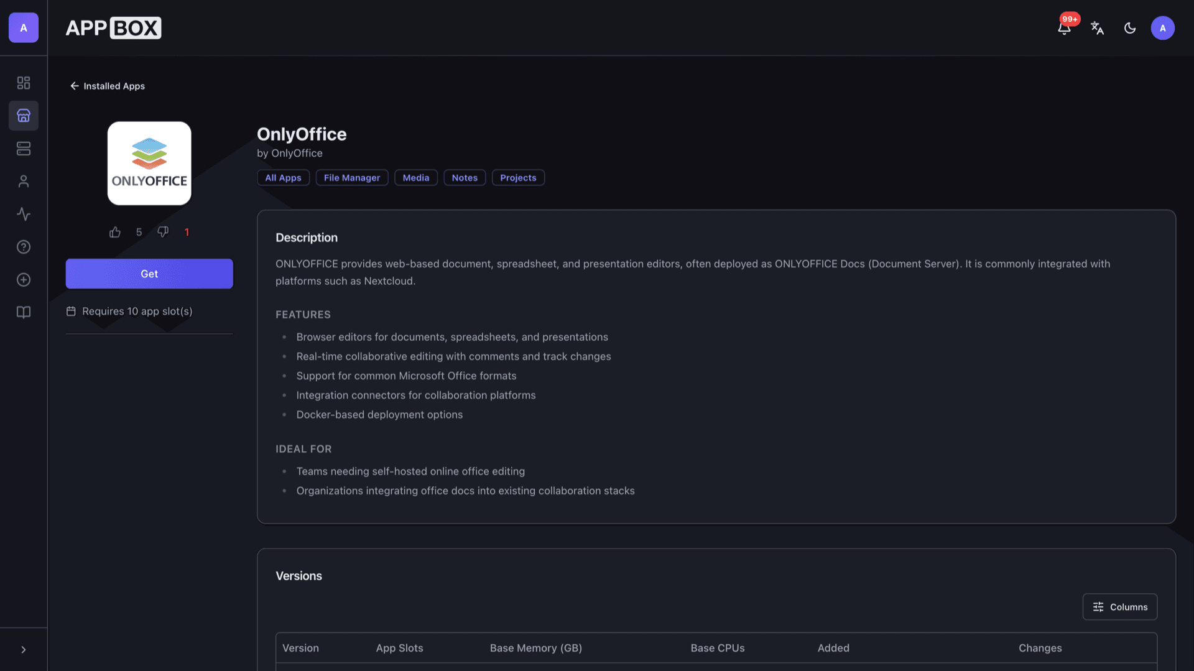Open the servers stack icon in sidebar

pos(24,149)
